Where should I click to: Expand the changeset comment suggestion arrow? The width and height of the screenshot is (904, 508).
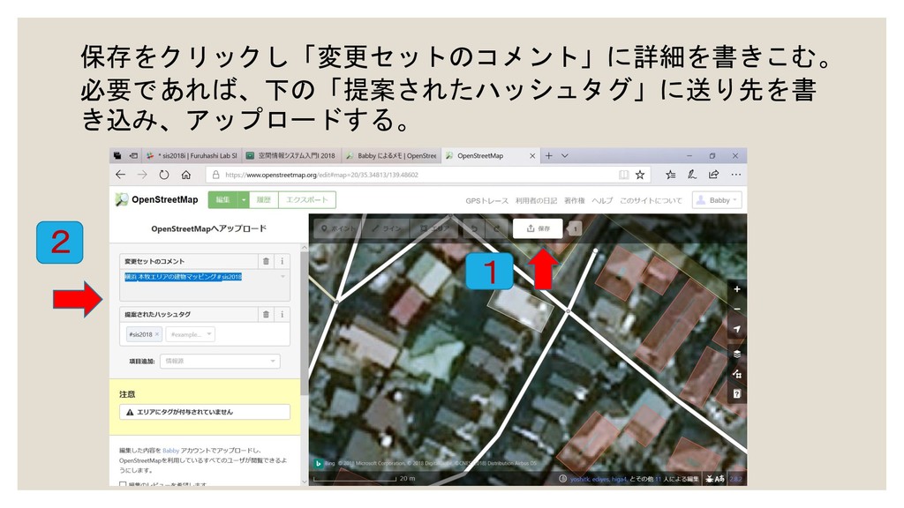click(282, 277)
